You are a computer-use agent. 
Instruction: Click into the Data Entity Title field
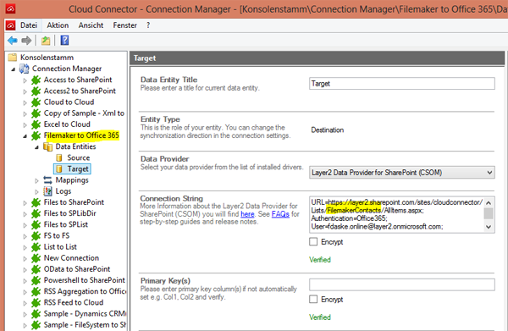pyautogui.click(x=401, y=84)
